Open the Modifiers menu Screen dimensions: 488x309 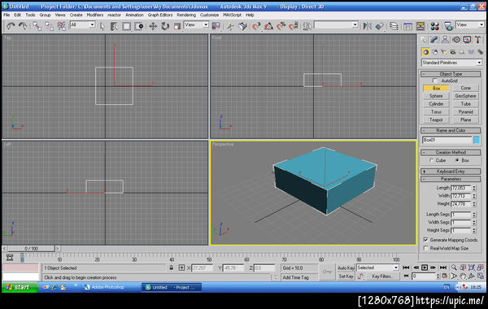(95, 15)
